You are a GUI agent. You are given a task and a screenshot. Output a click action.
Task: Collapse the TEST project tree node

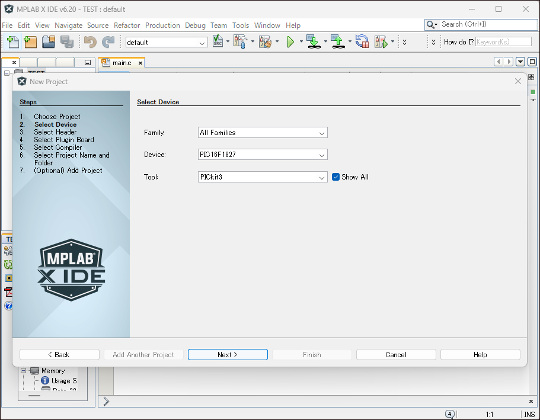pyautogui.click(x=7, y=73)
